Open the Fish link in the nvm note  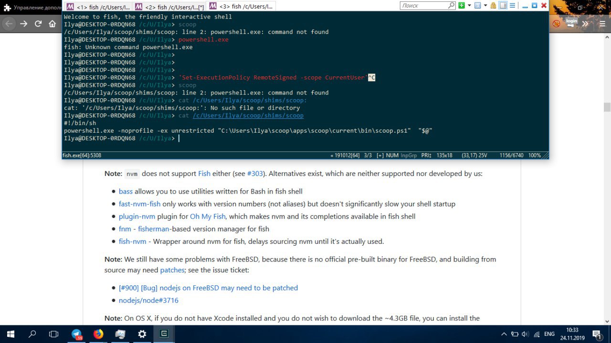(204, 174)
